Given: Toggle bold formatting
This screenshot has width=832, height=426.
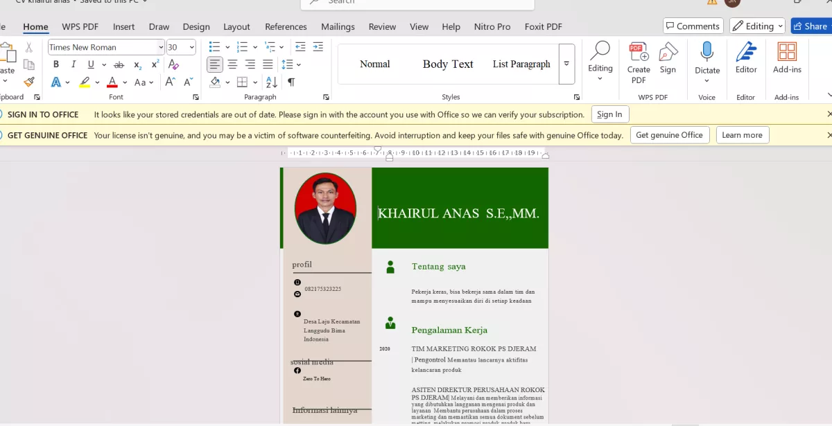Looking at the screenshot, I should click(56, 64).
